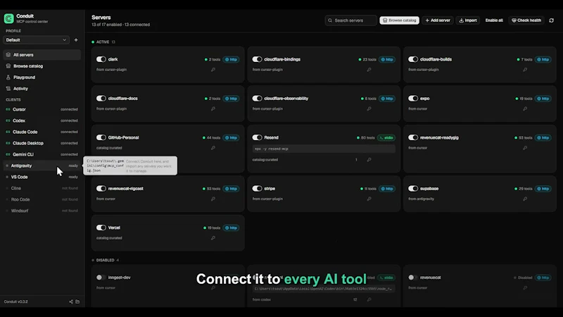Select the Codex client
The image size is (563, 317).
click(x=42, y=120)
